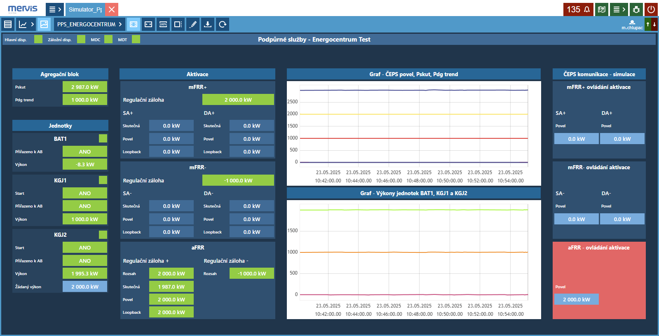The width and height of the screenshot is (659, 336).
Task: Set zoom to 100% icon
Action: (x=163, y=24)
